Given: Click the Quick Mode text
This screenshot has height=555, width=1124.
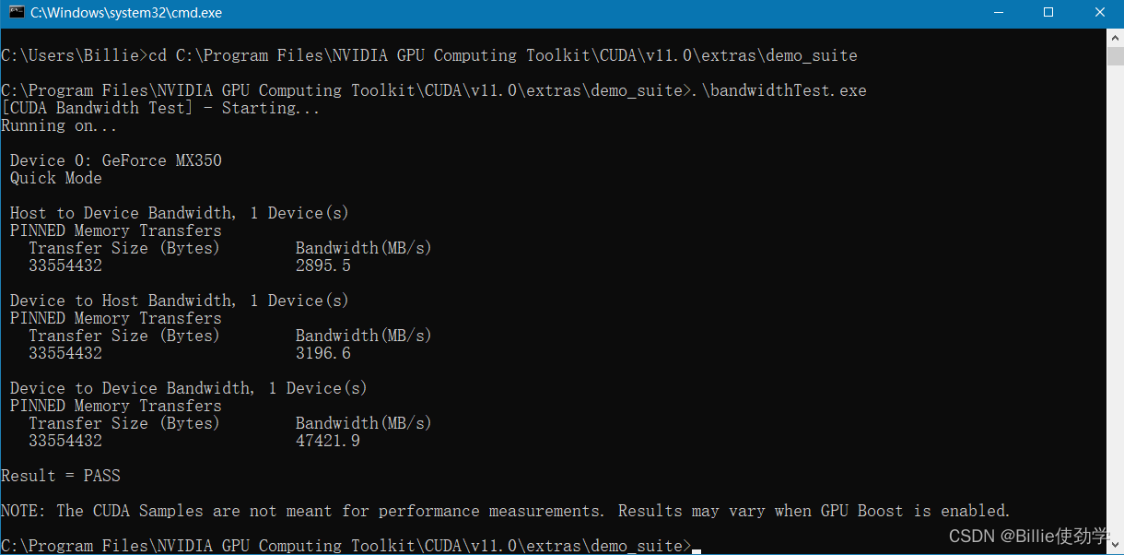Looking at the screenshot, I should (x=56, y=178).
